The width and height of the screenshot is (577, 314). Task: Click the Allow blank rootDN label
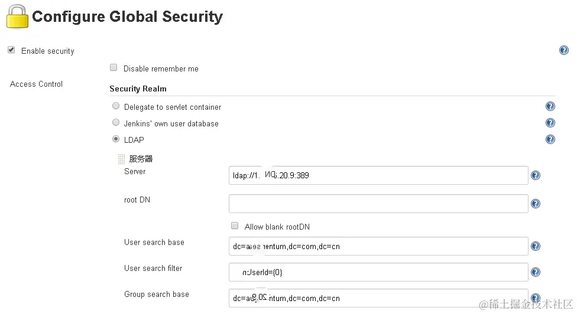pyautogui.click(x=277, y=227)
